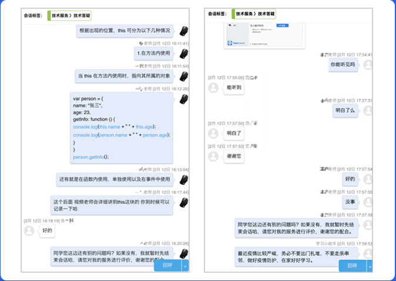The width and height of the screenshot is (396, 281).
Task: Click student avatar next to "能听到" message
Action: 213,87
